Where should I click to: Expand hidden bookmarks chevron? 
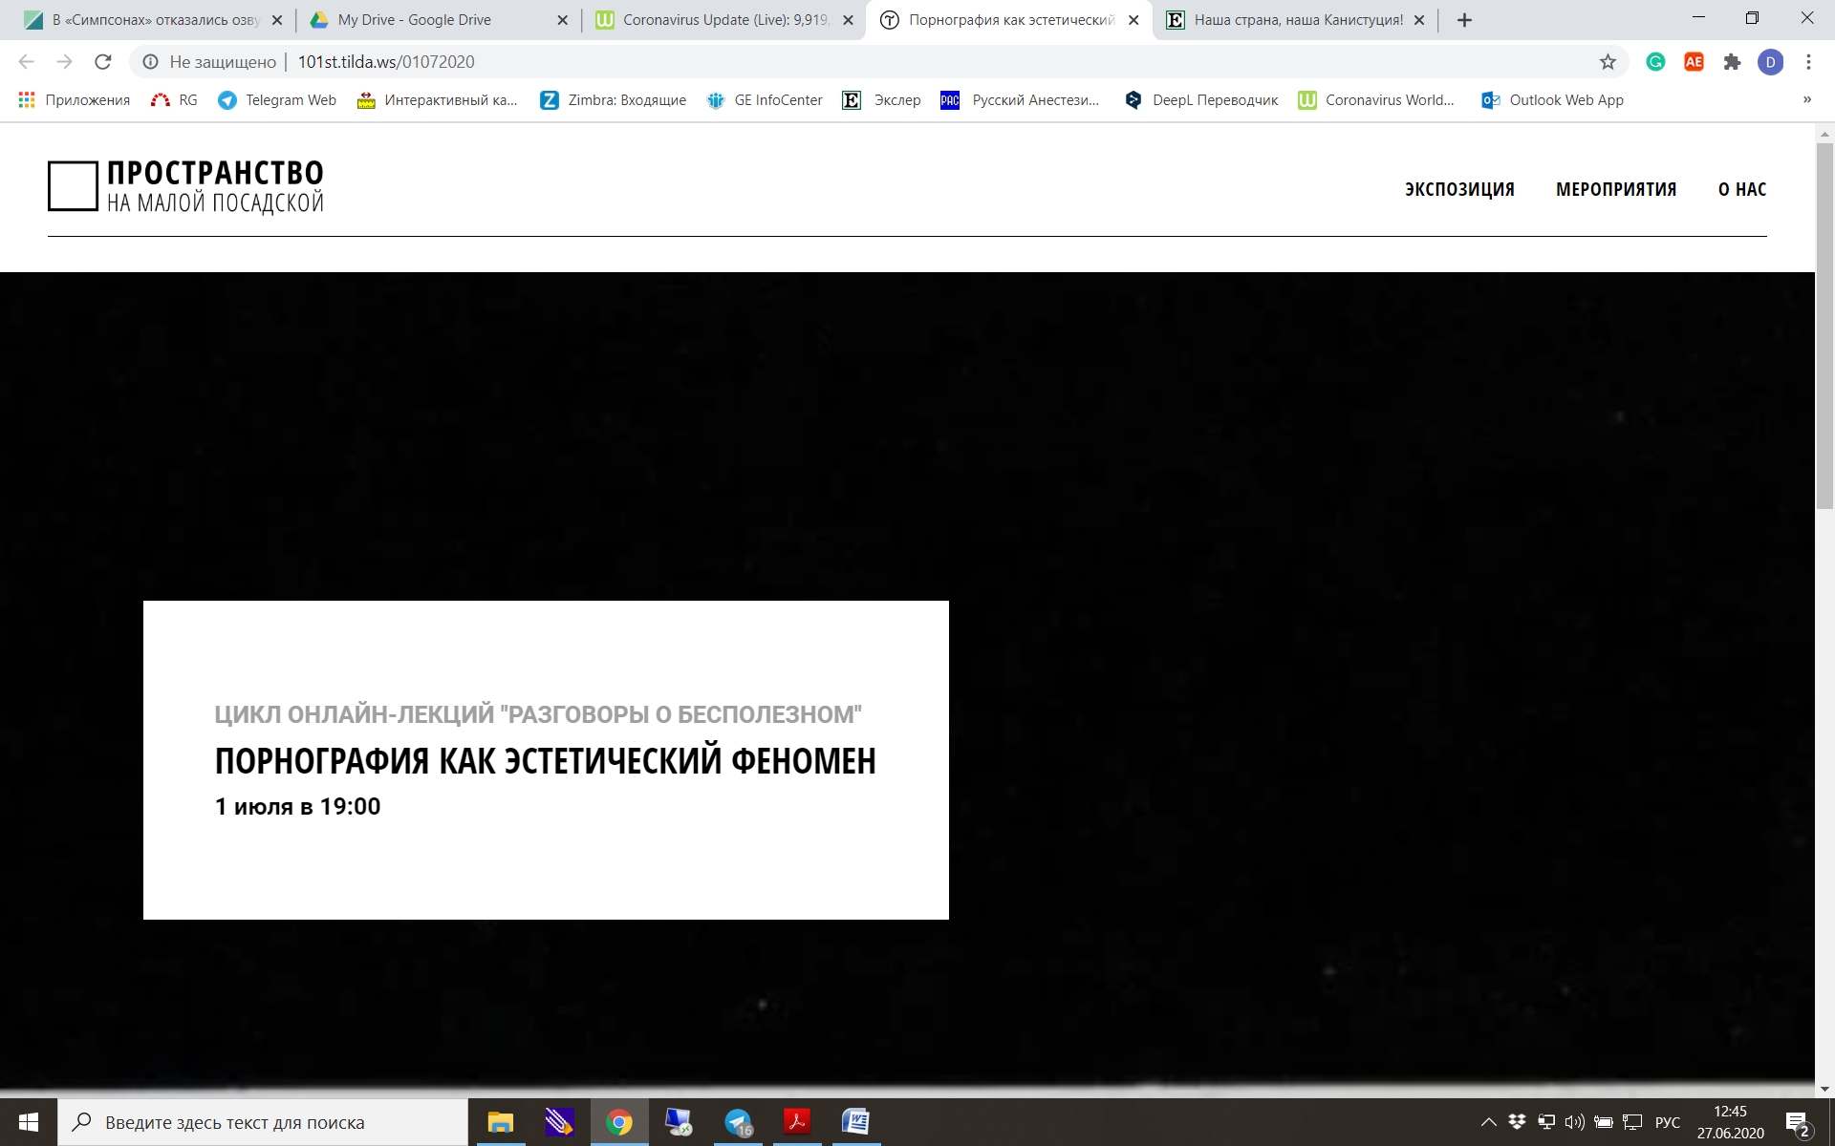[x=1806, y=100]
